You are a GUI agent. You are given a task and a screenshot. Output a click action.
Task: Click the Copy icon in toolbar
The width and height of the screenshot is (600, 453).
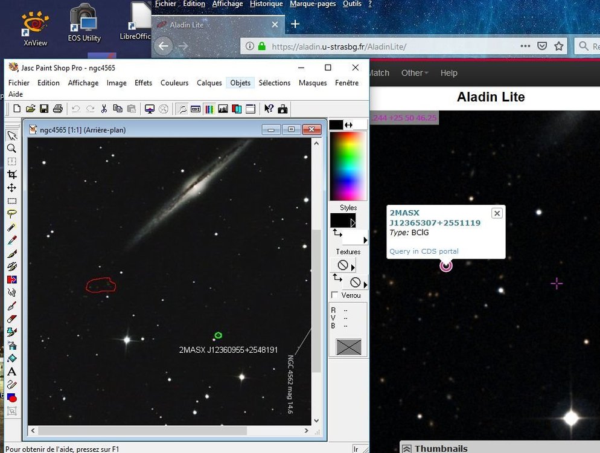[x=118, y=109]
